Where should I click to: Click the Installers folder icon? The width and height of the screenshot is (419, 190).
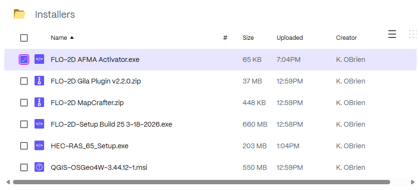pos(19,14)
